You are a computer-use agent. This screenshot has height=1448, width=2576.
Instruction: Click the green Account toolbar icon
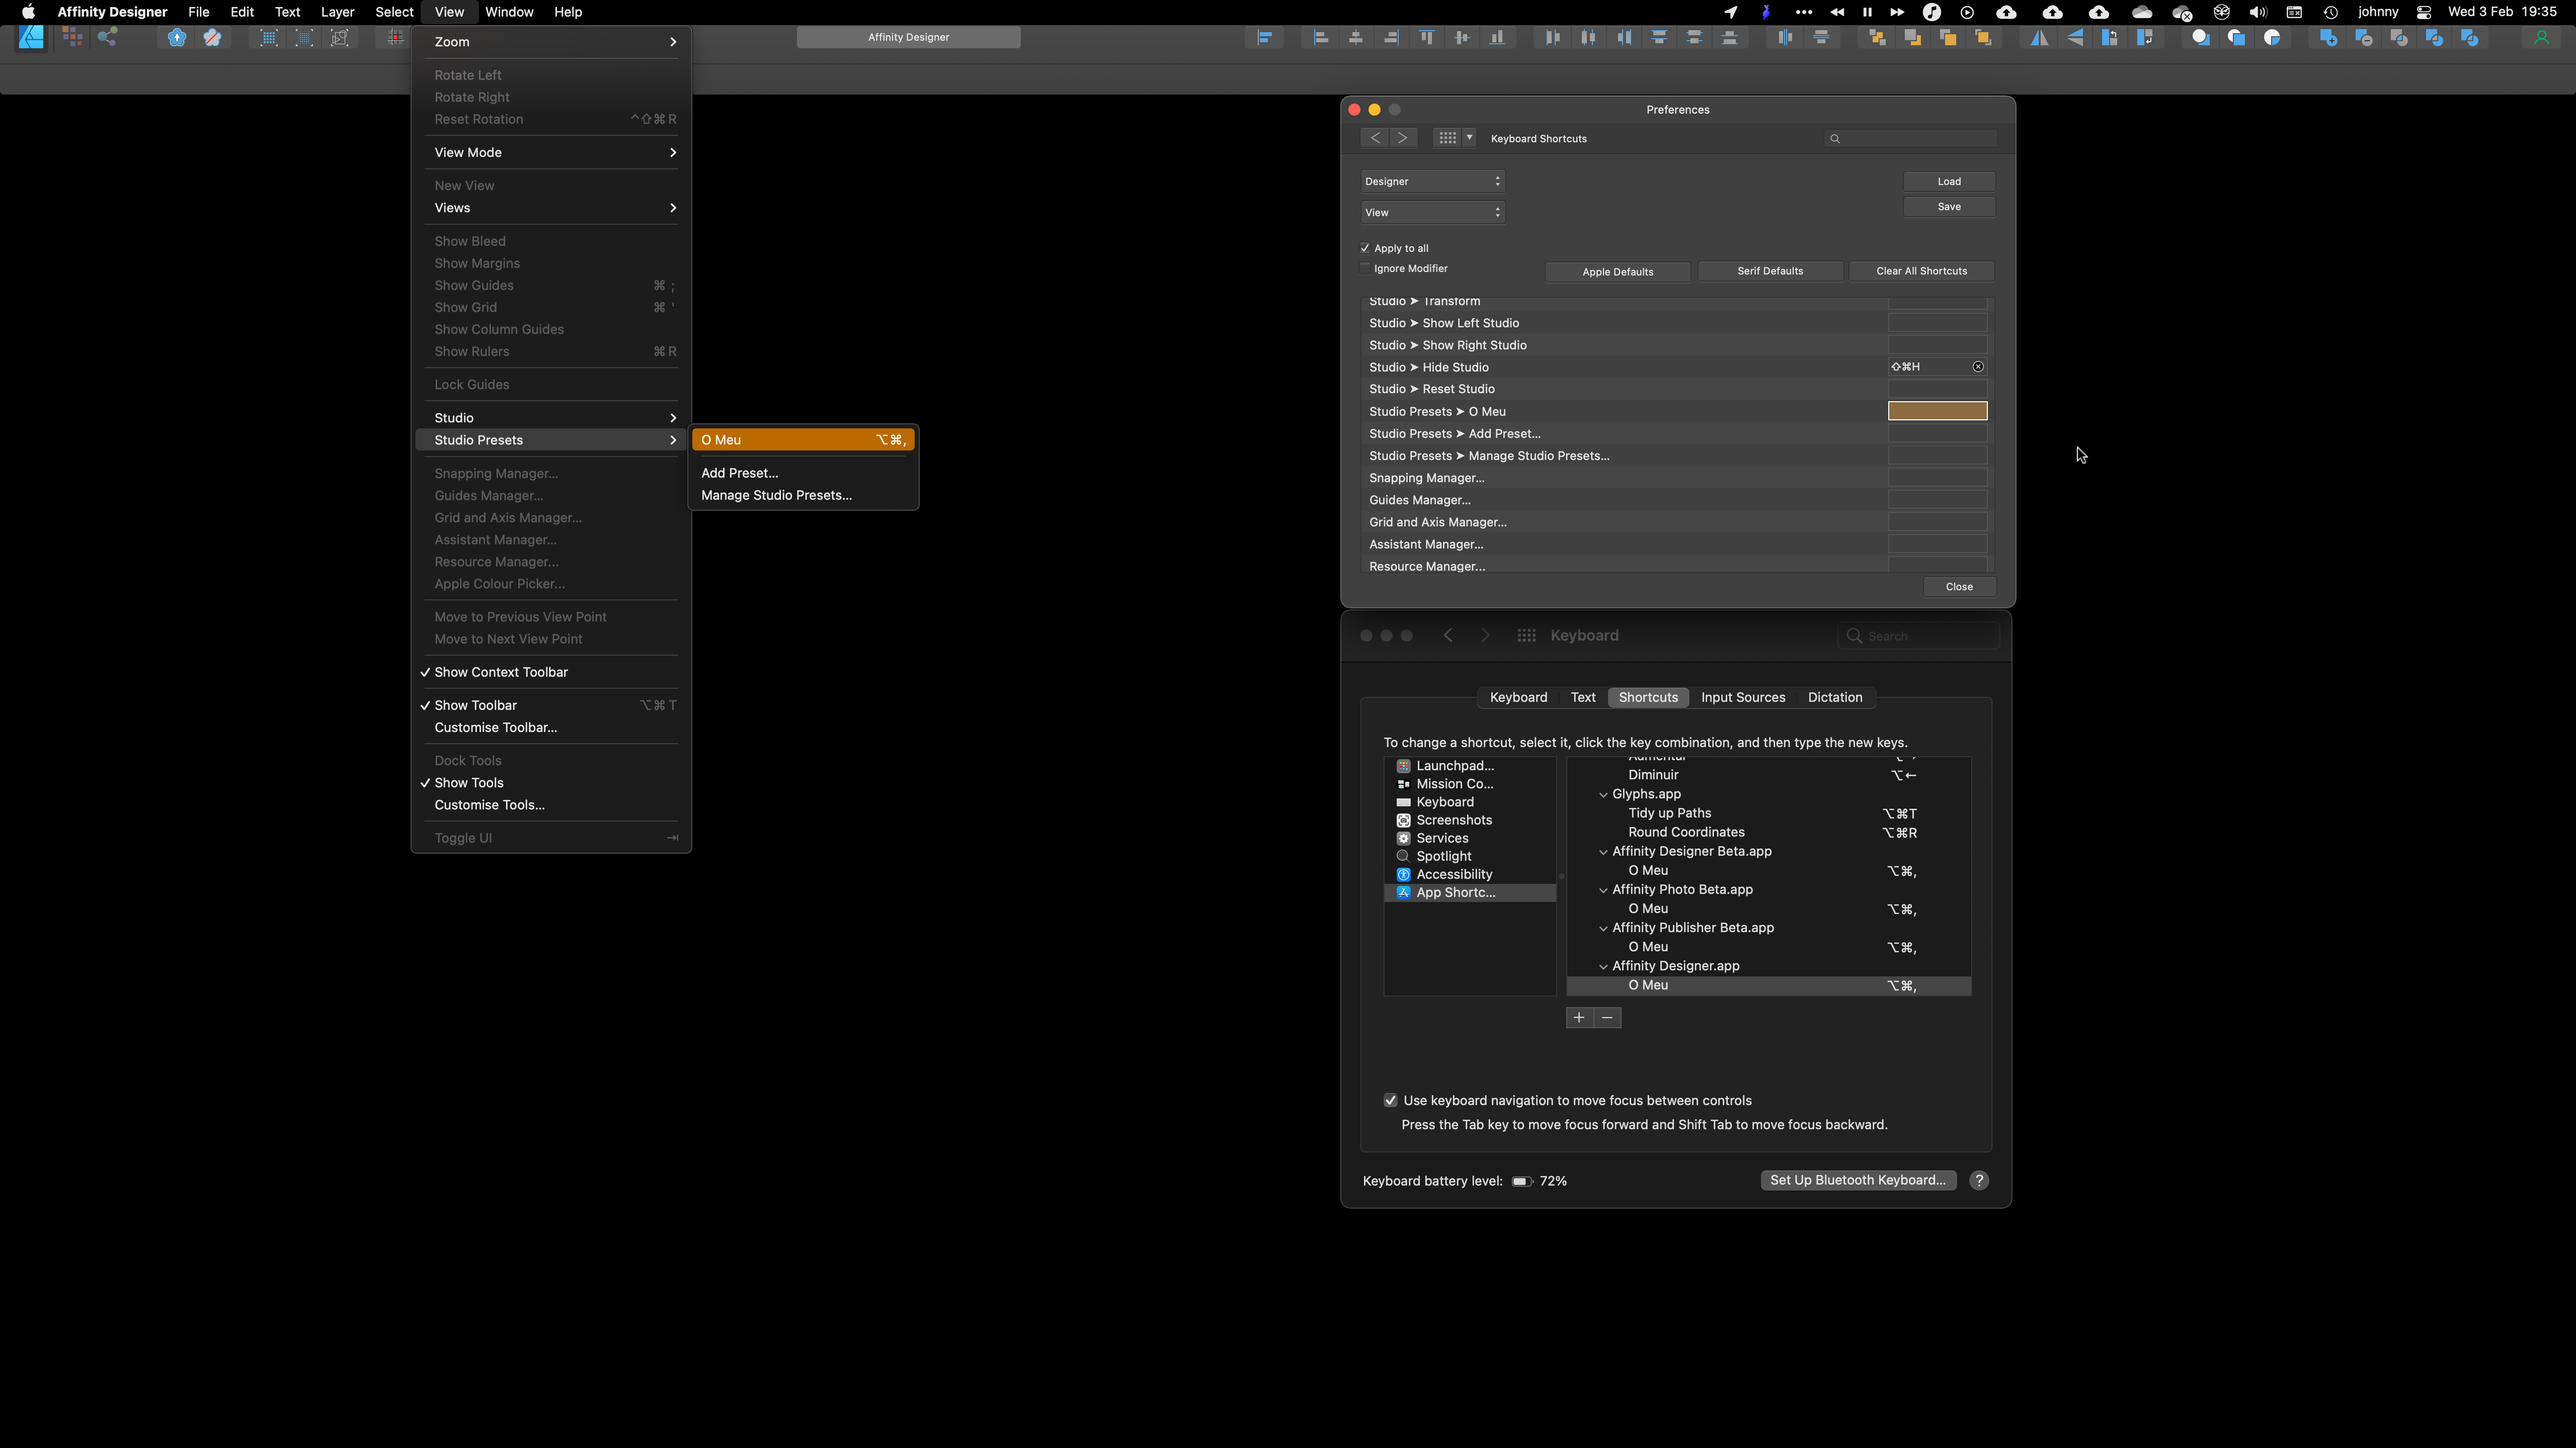2541,38
